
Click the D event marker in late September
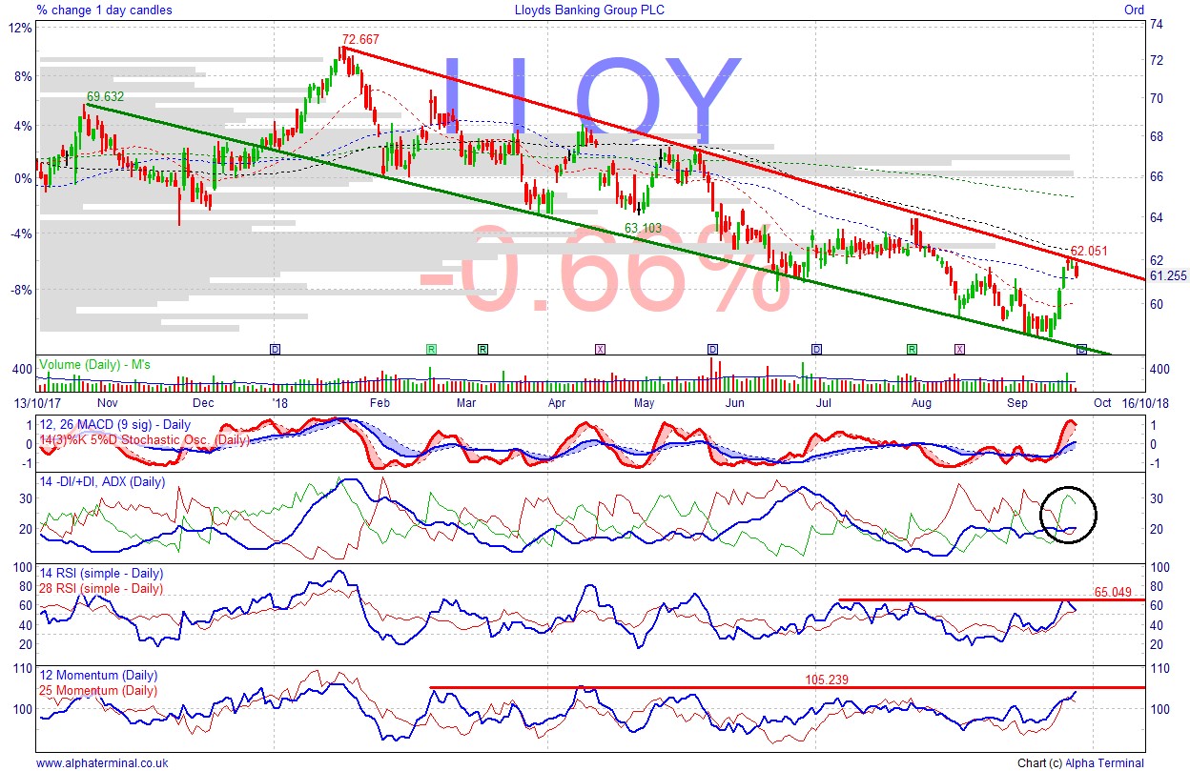[x=1081, y=350]
